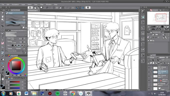170x96 pixels.
Task: Rotate navigator view left
Action: (157, 29)
